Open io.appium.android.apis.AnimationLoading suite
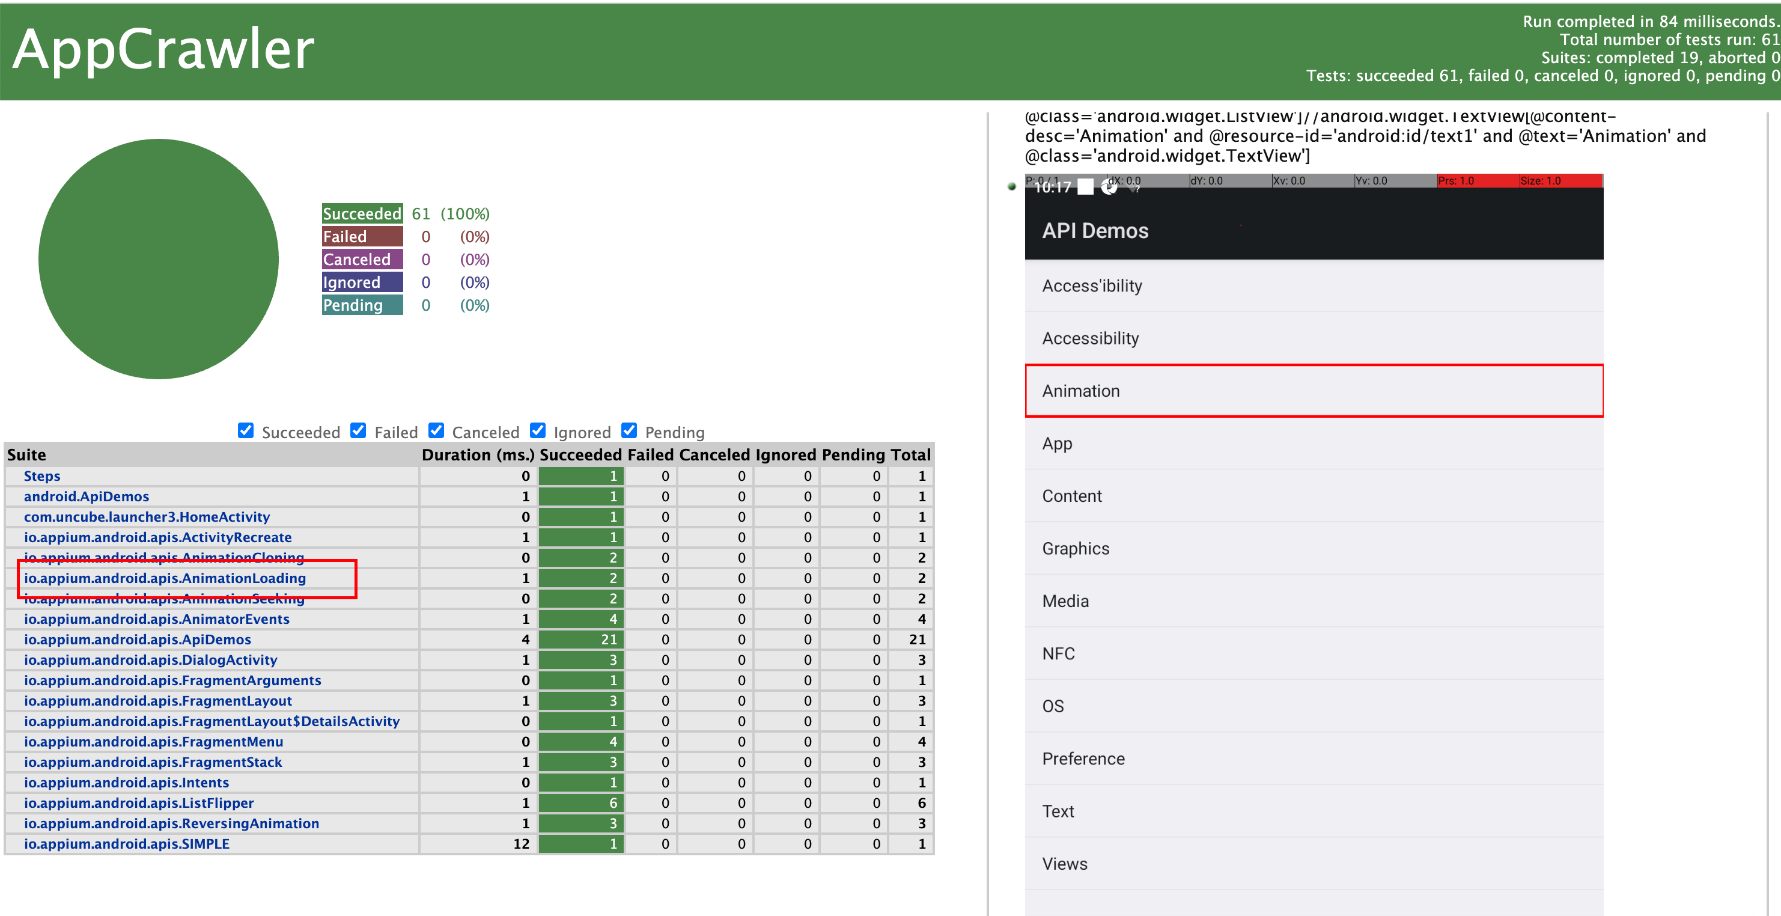 coord(165,578)
